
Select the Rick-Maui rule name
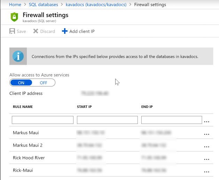pyautogui.click(x=23, y=170)
